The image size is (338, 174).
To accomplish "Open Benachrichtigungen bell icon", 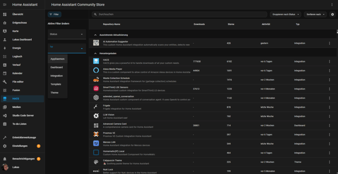I will point(5,159).
